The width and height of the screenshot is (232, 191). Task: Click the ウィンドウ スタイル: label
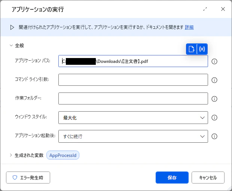point(31,117)
